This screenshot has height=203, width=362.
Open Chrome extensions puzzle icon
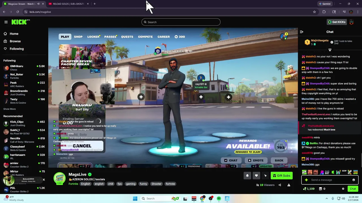pos(324,12)
